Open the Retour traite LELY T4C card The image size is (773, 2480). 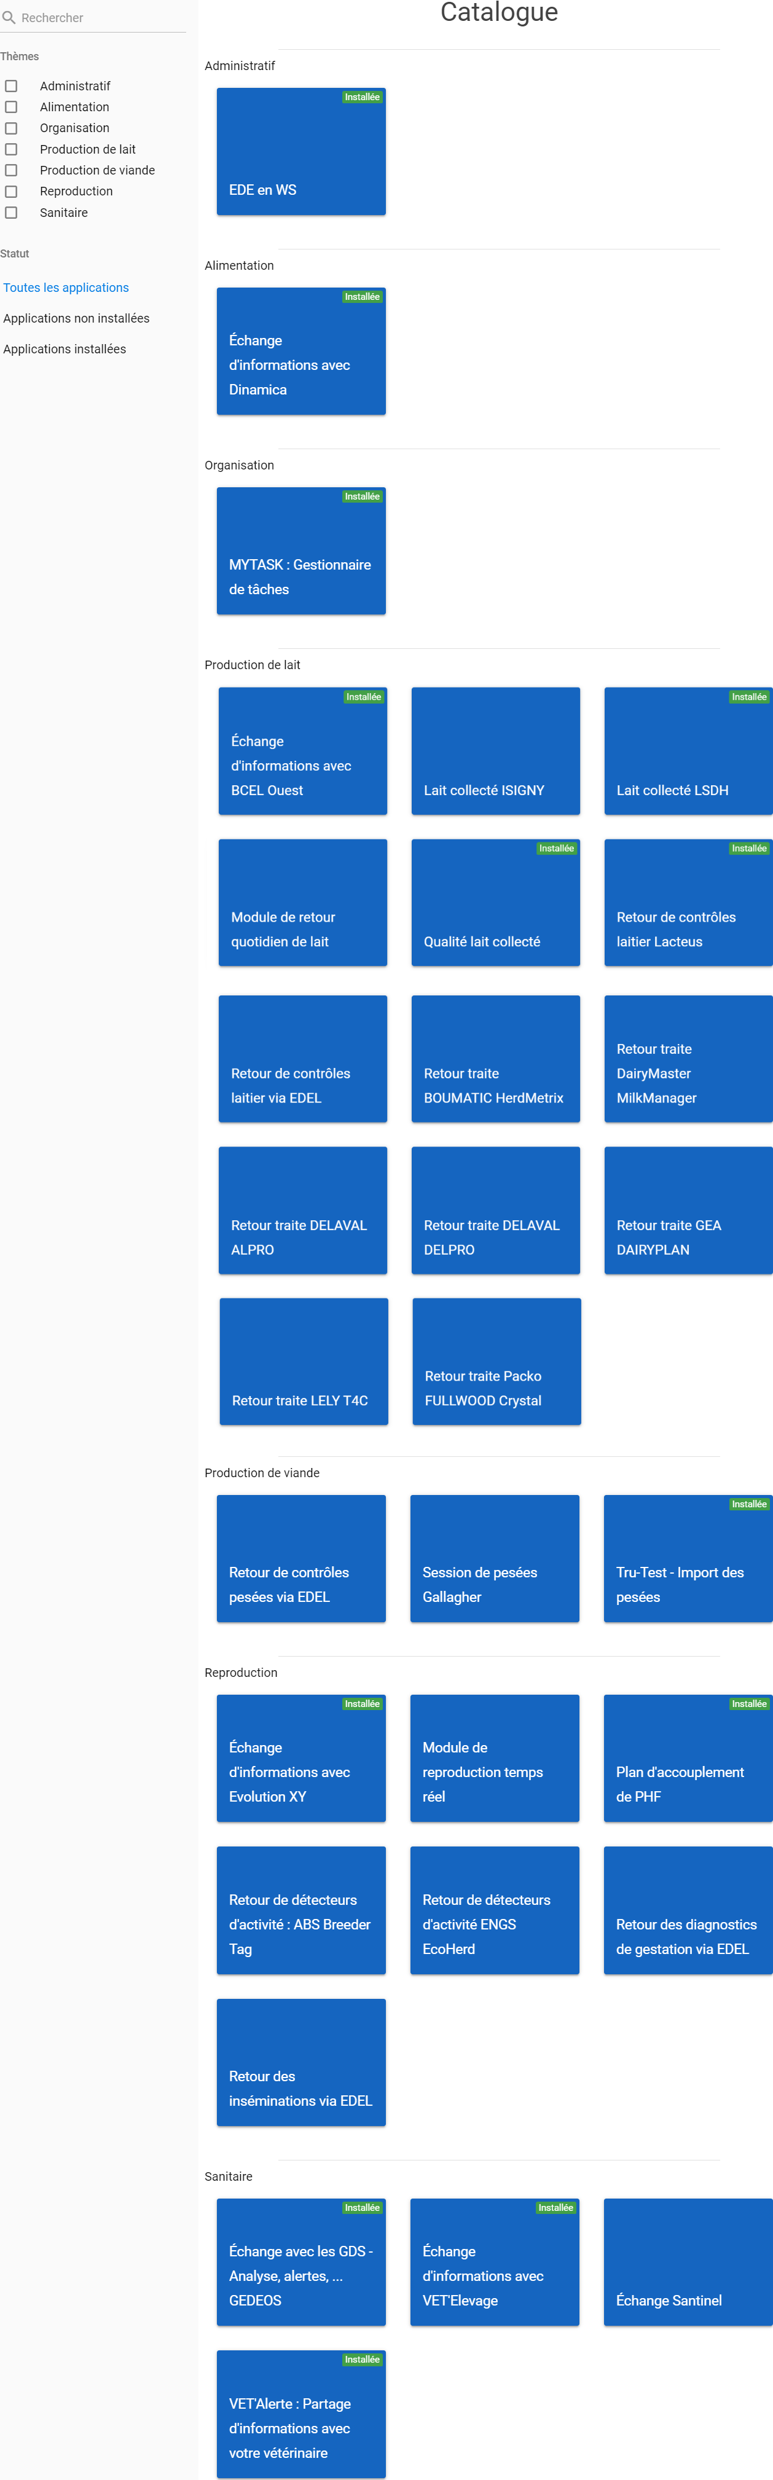tap(304, 1361)
